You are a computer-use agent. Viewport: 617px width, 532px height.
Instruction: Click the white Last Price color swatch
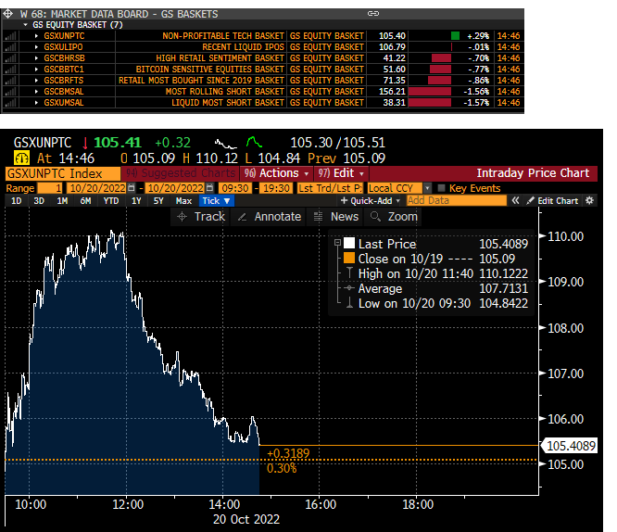[x=349, y=243]
